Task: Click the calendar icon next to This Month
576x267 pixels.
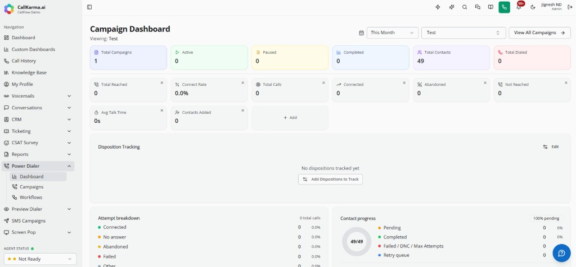Action: (x=361, y=33)
